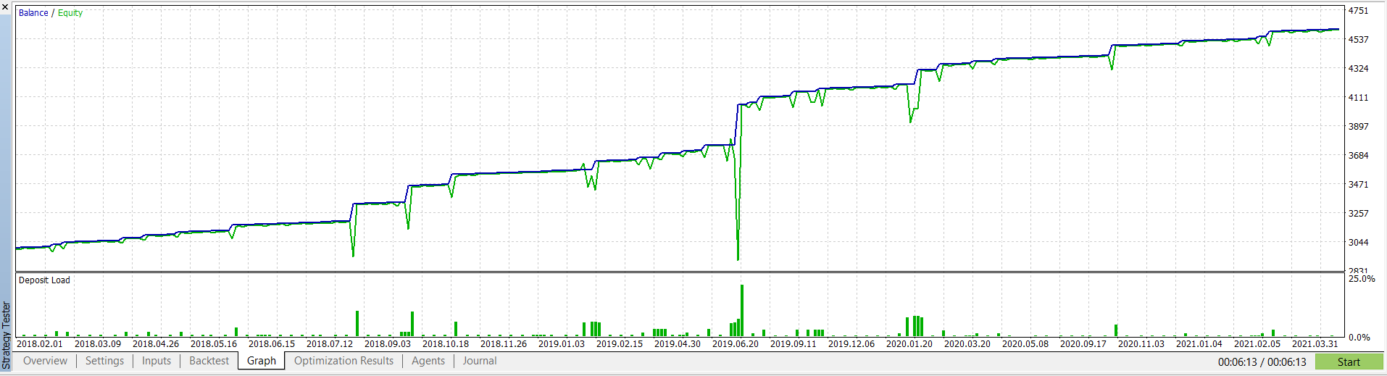Click the 2020.09.17 date label
Image resolution: width=1387 pixels, height=376 pixels.
tap(1083, 344)
